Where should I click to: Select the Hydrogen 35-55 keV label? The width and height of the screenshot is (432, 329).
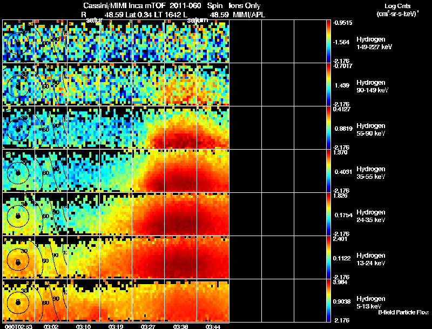371,173
